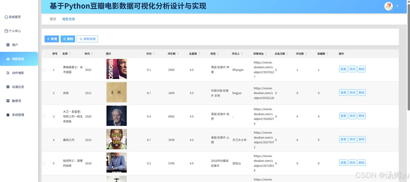The height and width of the screenshot is (182, 410).
Task: Open The Mask You Live In poster
Action: point(117,139)
